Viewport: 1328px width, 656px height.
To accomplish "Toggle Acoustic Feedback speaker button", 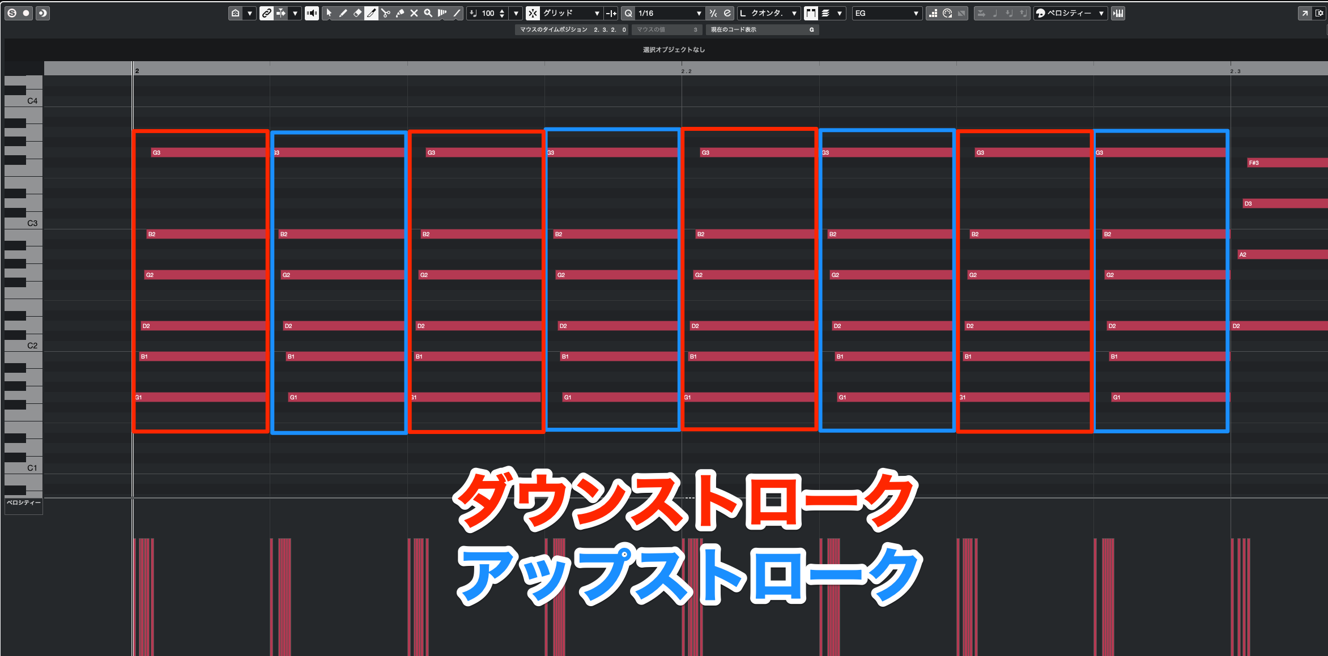I will pos(312,13).
